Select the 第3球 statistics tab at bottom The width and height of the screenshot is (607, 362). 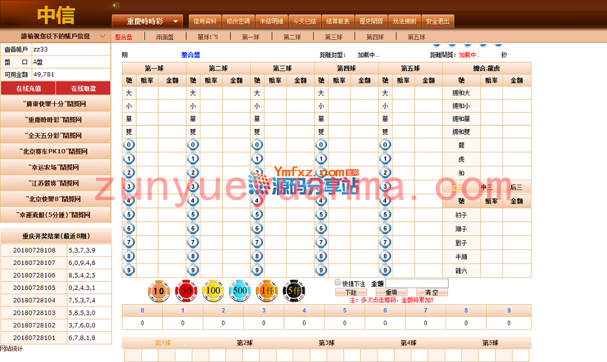point(327,343)
